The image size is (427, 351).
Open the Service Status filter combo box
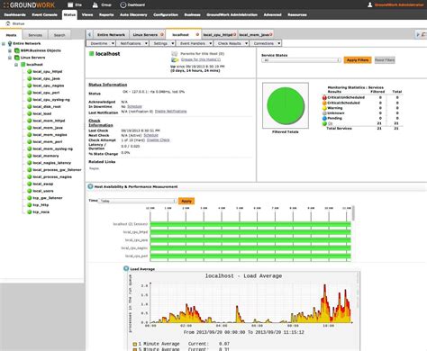pos(301,60)
